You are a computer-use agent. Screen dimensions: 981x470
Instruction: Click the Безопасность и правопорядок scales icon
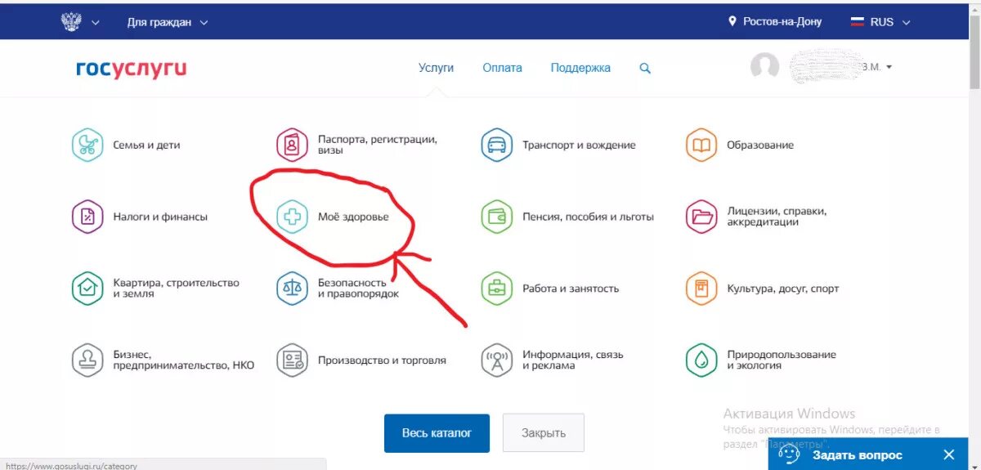292,289
